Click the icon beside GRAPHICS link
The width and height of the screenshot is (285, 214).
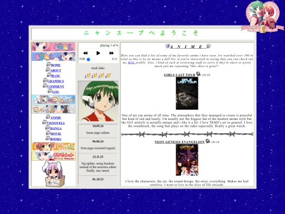45,80
